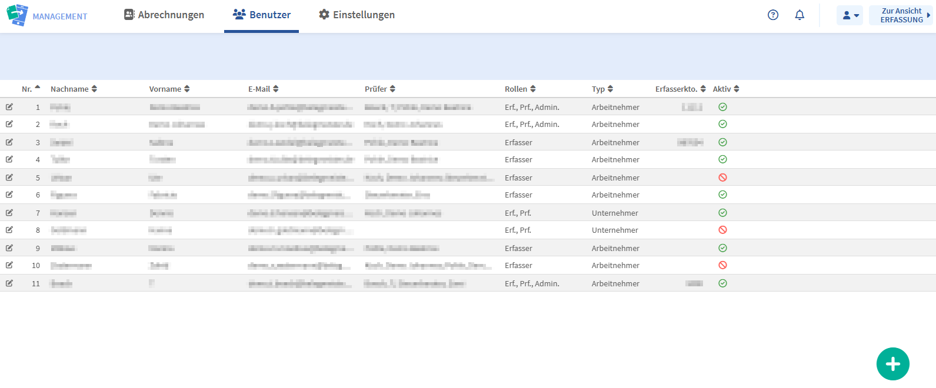Click 'Erf., Prf., Admin.' roles in row 1
This screenshot has height=388, width=936.
(x=532, y=107)
